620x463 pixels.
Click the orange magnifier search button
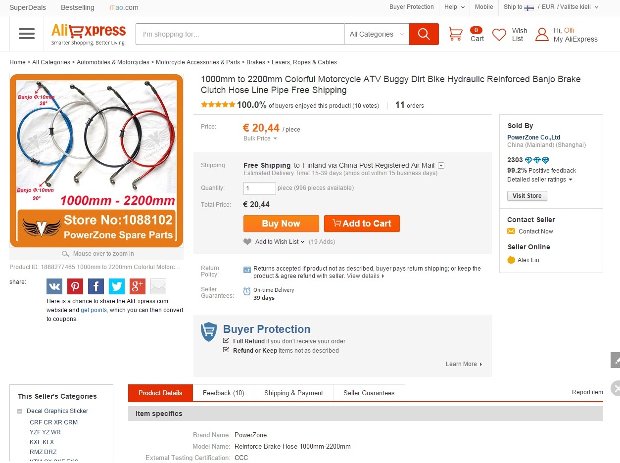coord(424,34)
